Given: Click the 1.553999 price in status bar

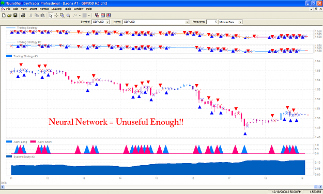Looking at the screenshot, I should pos(315,192).
